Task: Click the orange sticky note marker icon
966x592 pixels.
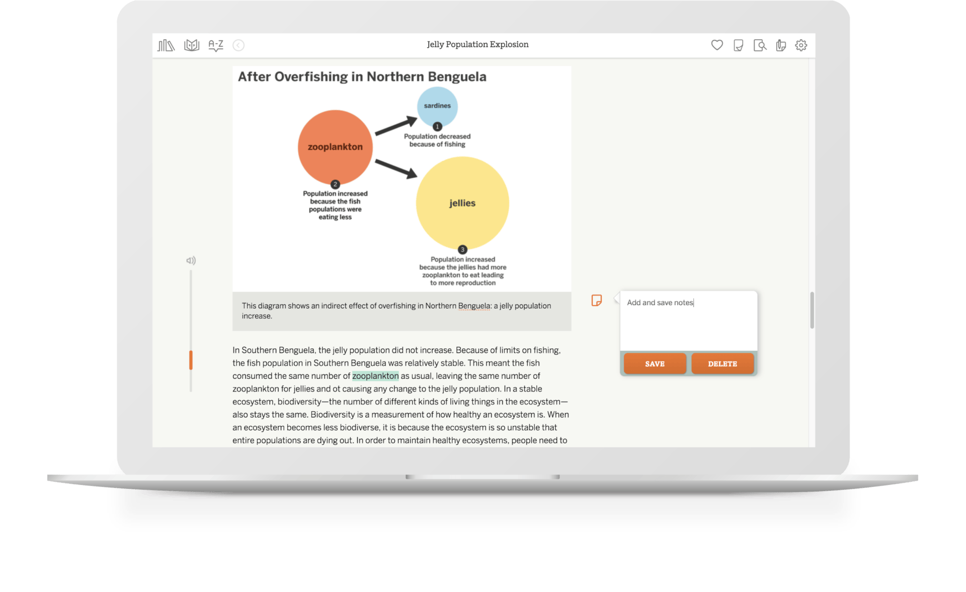Action: (x=597, y=301)
